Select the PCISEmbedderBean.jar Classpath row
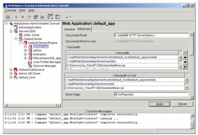Screen dimensions: 198x135 (122, 65)
